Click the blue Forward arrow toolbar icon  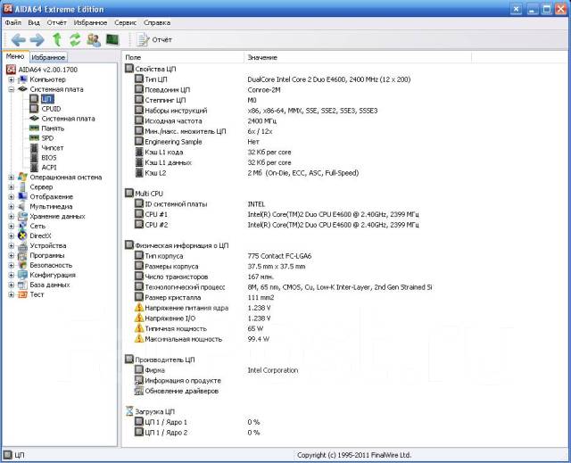(x=37, y=39)
